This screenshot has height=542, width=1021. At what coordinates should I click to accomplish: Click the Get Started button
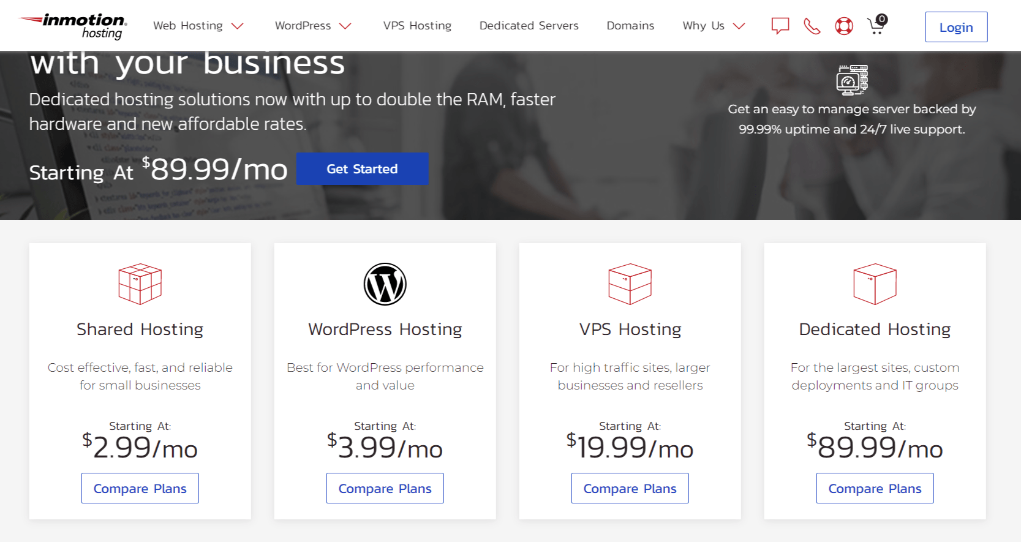coord(362,168)
